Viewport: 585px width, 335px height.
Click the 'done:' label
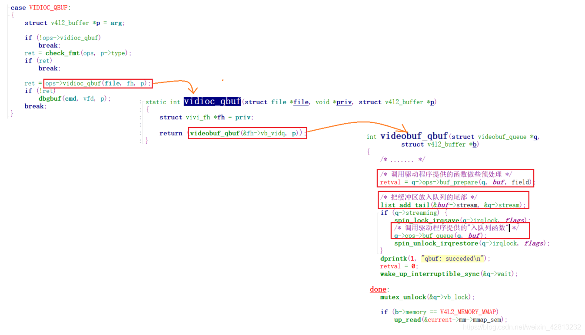tap(379, 289)
